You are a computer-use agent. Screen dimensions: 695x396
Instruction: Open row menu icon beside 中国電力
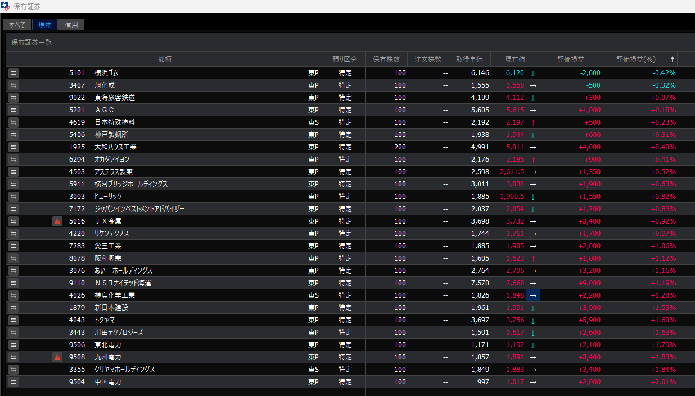click(13, 382)
